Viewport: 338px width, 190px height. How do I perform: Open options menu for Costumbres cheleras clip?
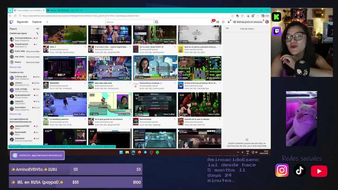point(175,83)
